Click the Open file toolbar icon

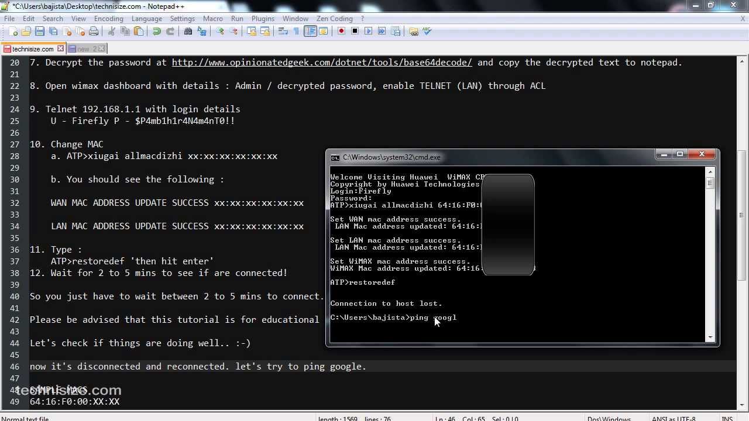(x=26, y=31)
